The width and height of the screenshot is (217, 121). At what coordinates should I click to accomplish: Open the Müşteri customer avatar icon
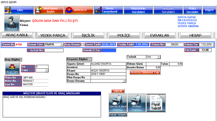[12, 23]
